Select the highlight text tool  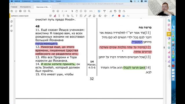[55, 16]
